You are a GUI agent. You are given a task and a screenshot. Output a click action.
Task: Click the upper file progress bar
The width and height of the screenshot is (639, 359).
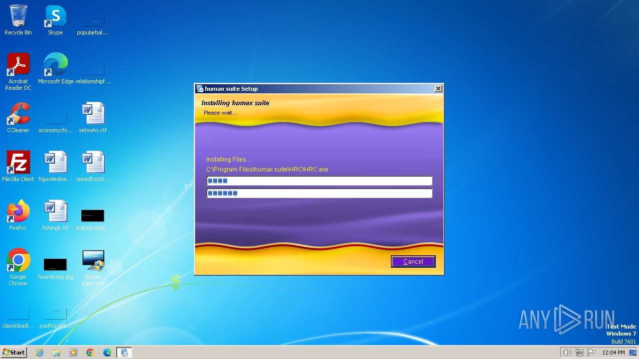point(319,180)
